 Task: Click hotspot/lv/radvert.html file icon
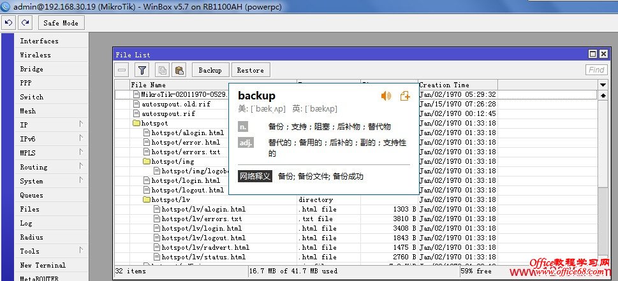[x=157, y=247]
